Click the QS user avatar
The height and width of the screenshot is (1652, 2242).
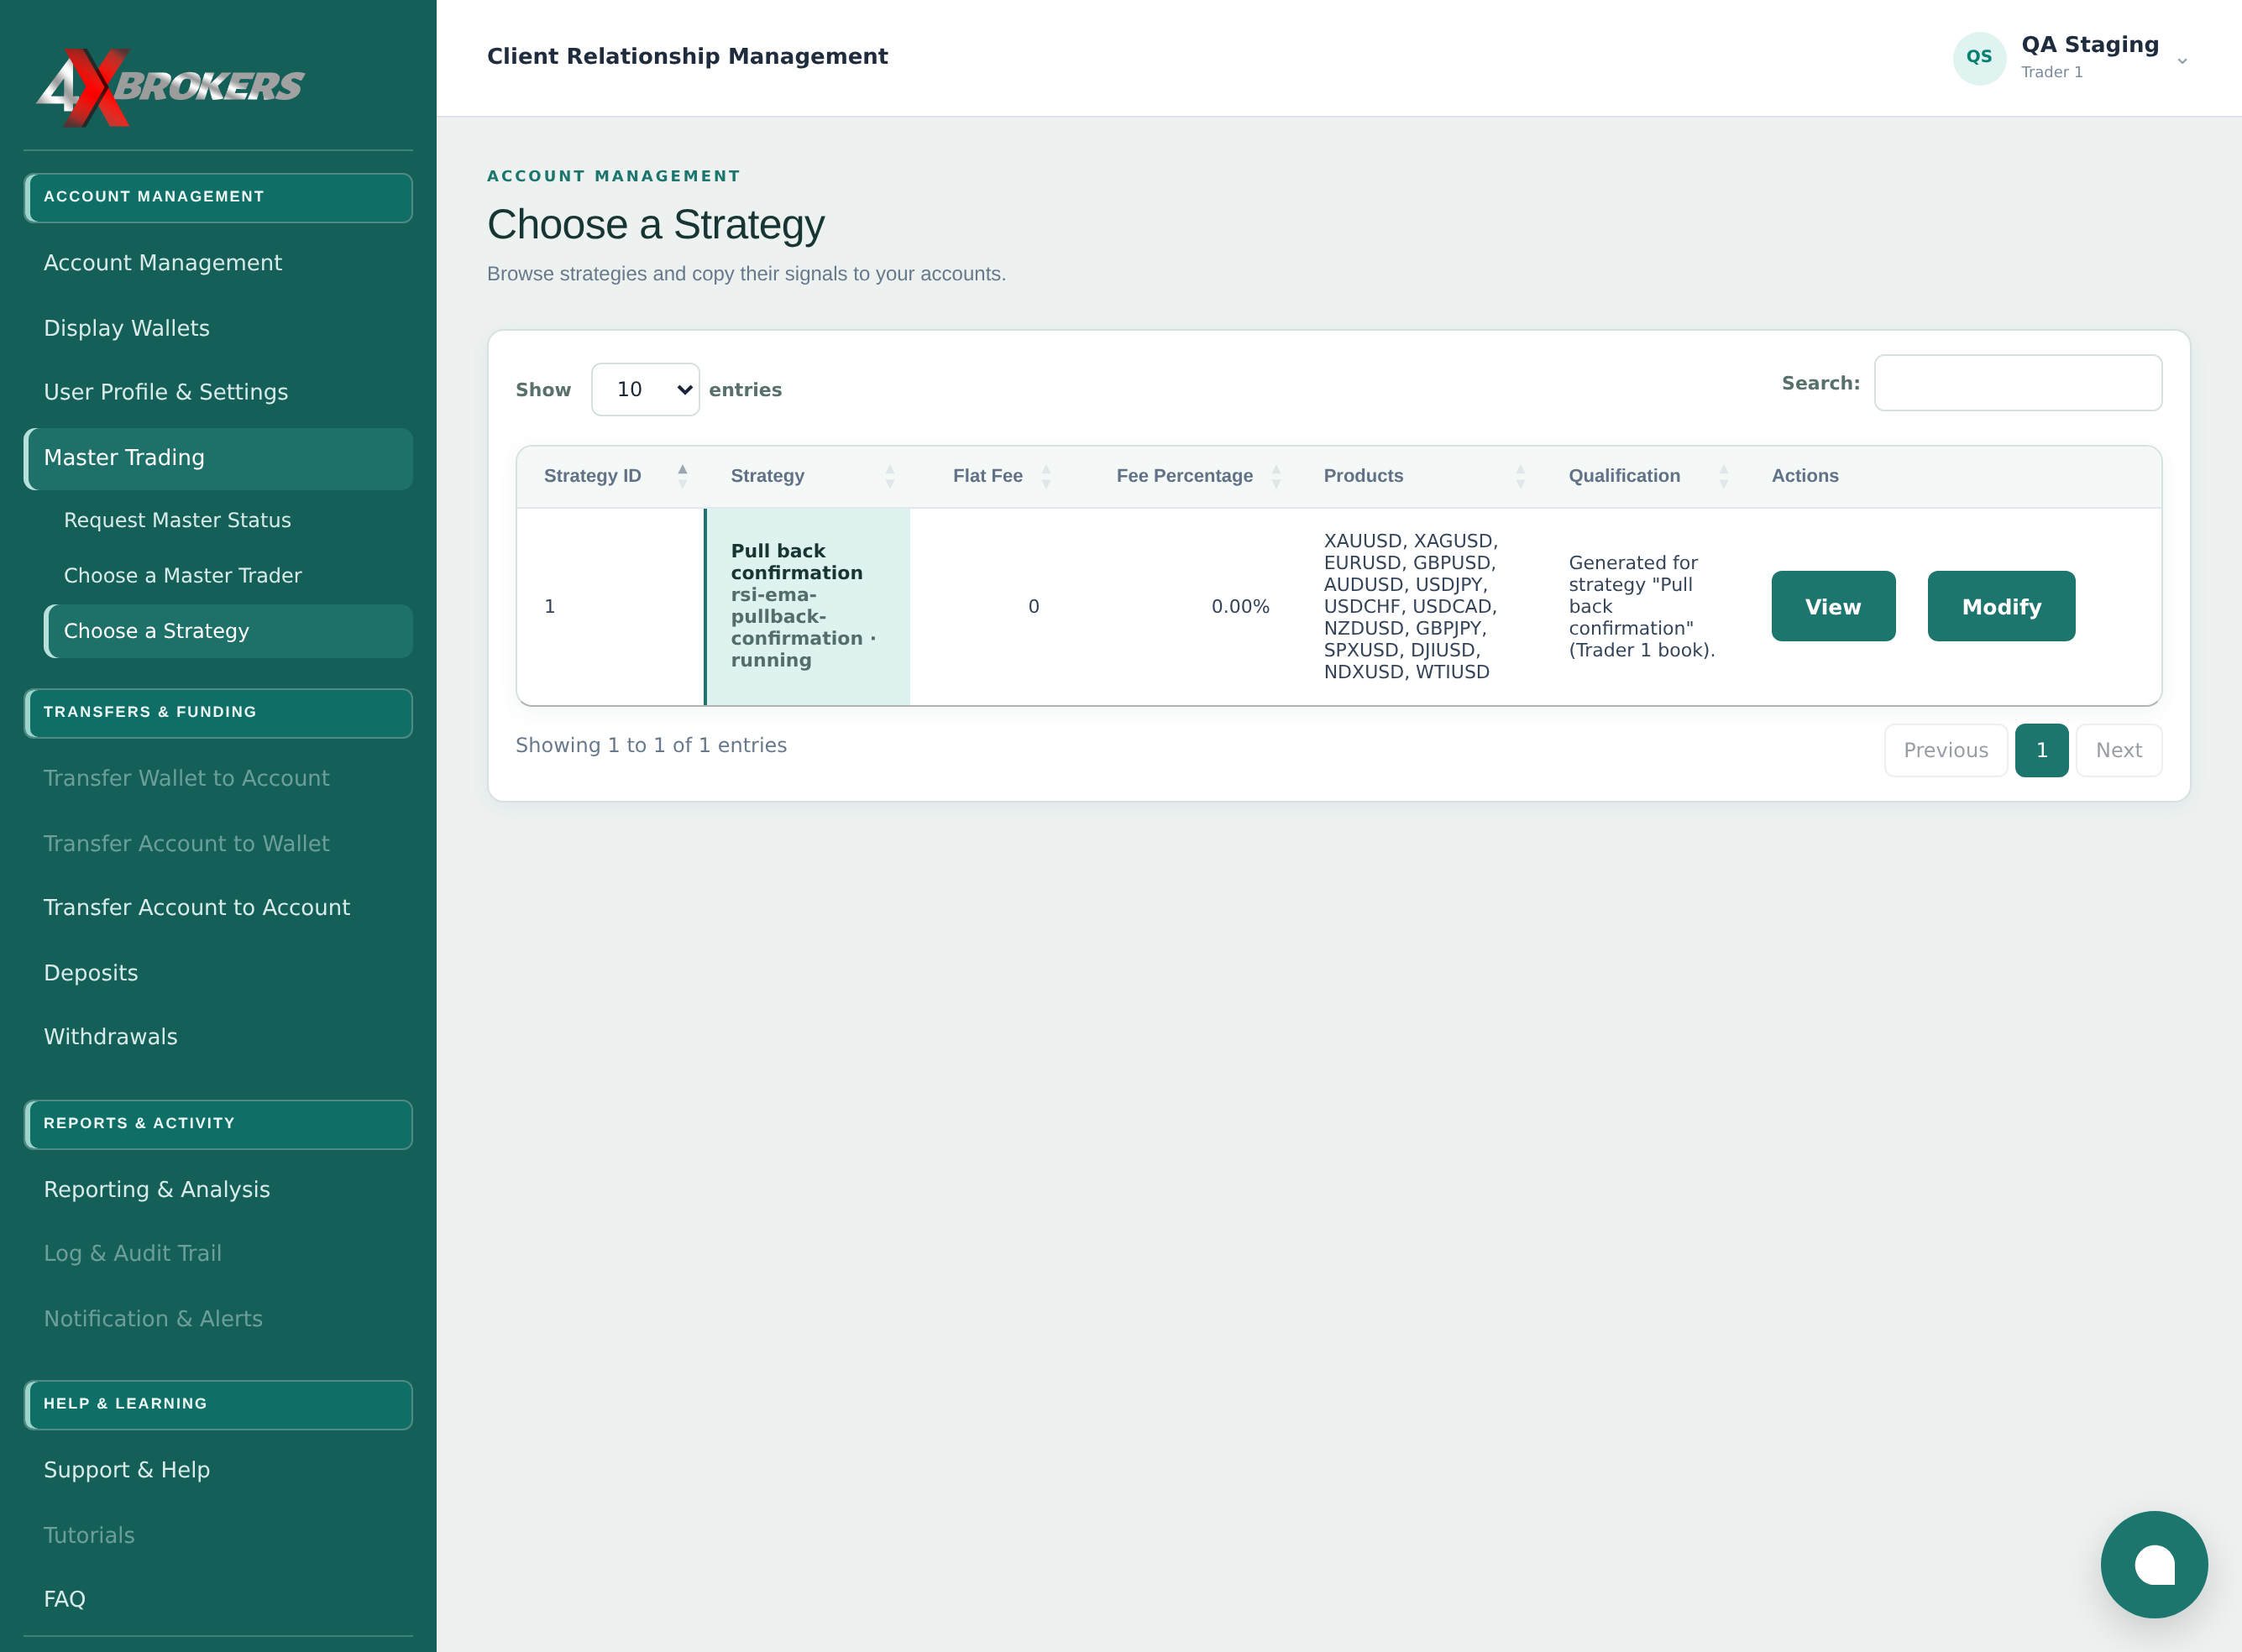click(x=1979, y=57)
